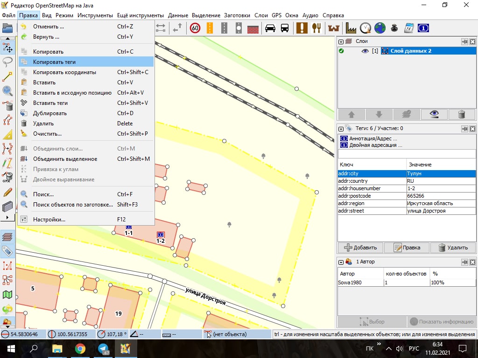
Task: Click the GPX trash-can tool icon
Action: coord(7,177)
